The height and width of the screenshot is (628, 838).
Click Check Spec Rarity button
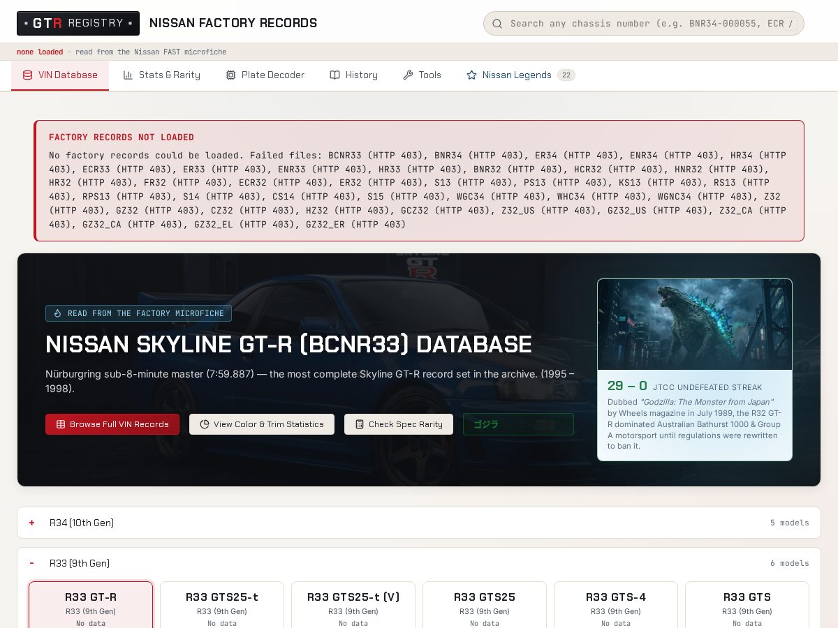(x=399, y=424)
